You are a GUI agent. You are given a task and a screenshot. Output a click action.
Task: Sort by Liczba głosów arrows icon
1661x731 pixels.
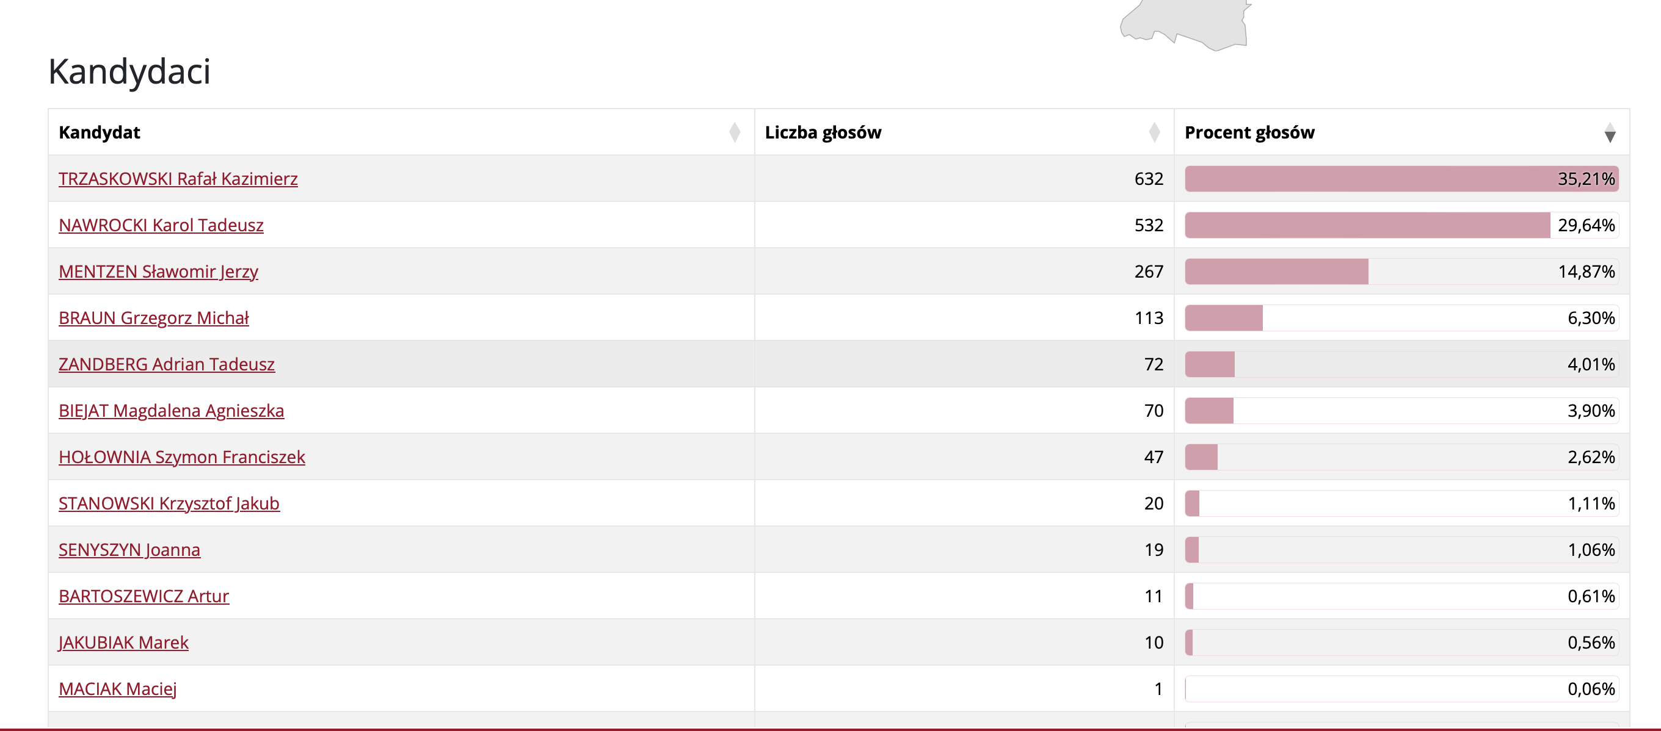pos(1154,132)
